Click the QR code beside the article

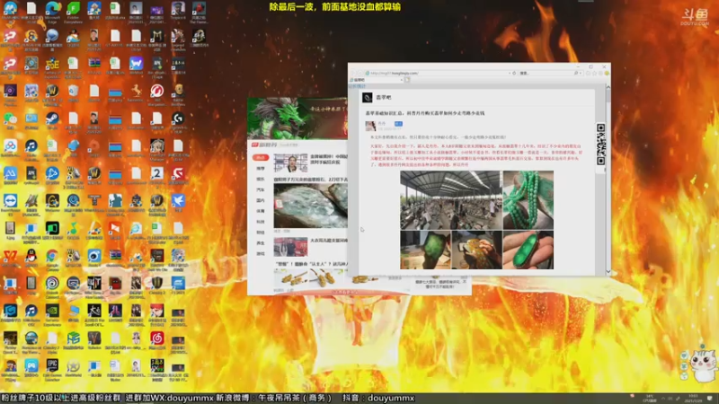(600, 144)
